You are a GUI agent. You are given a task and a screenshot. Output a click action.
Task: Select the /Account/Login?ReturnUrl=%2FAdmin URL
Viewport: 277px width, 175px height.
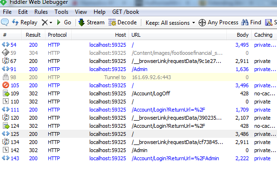[175, 158]
